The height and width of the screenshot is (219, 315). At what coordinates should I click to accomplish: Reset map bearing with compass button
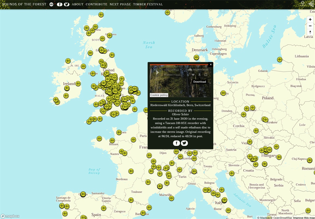coord(310,32)
